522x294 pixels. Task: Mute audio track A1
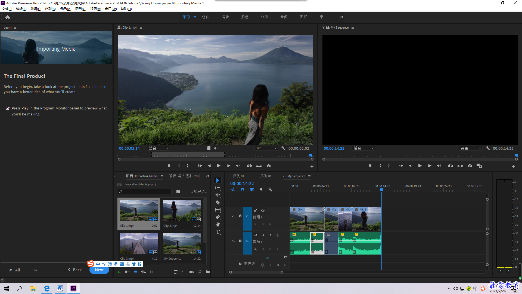coord(263,235)
